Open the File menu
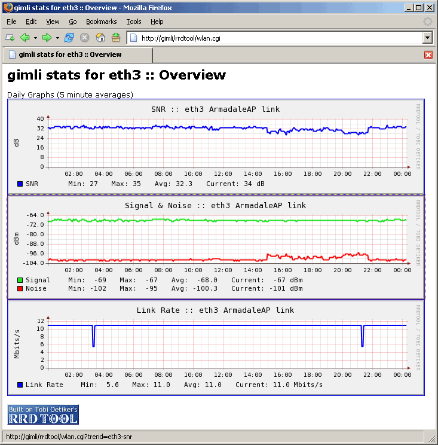 [x=11, y=22]
